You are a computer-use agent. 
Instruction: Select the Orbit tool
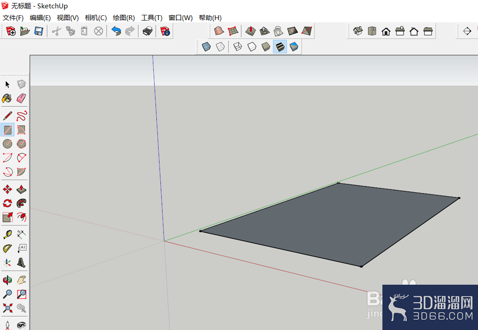click(7, 280)
